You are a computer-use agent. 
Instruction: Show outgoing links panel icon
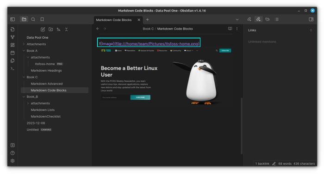click(258, 19)
